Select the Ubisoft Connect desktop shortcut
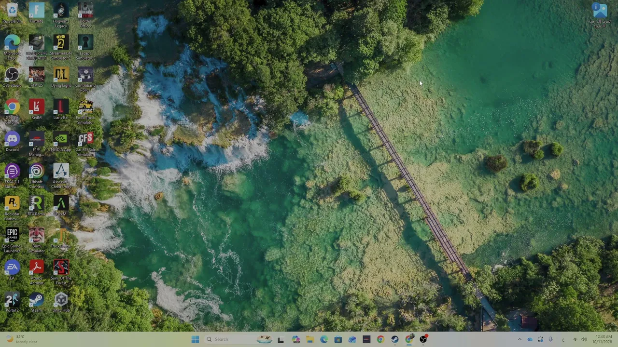The width and height of the screenshot is (618, 347). (x=36, y=176)
